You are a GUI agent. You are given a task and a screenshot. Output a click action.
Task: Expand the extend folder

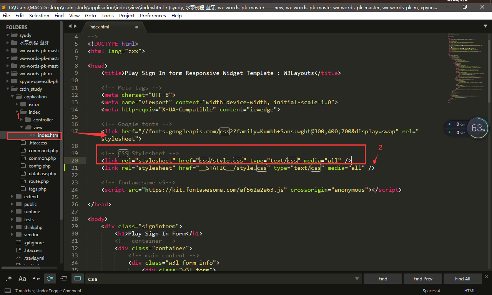click(12, 197)
